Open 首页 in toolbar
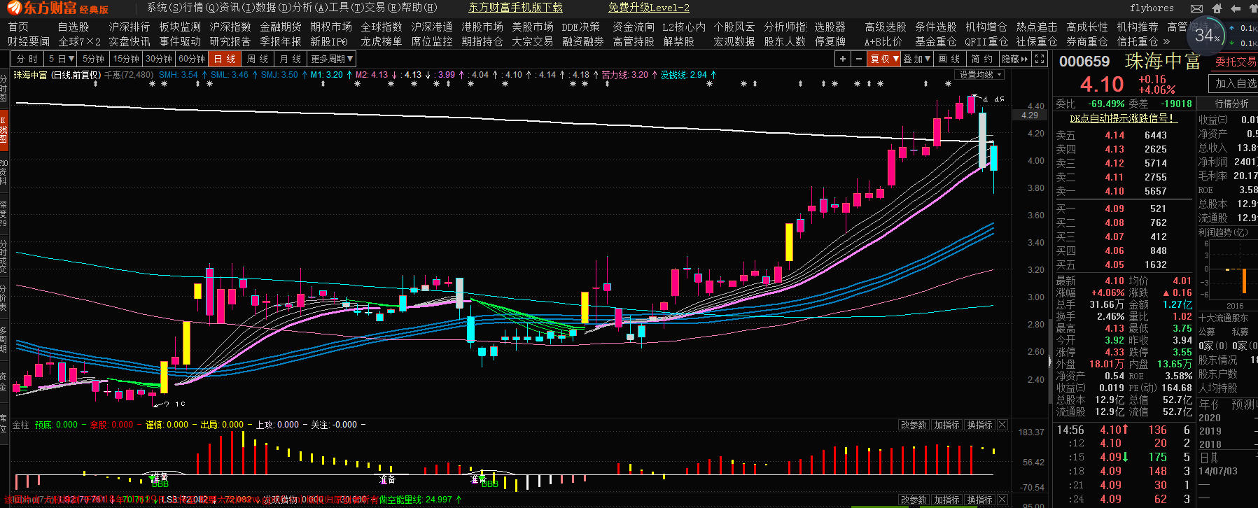 (x=18, y=27)
